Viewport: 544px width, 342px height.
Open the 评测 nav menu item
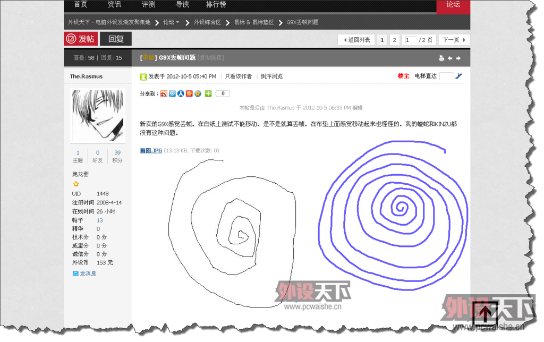click(149, 4)
